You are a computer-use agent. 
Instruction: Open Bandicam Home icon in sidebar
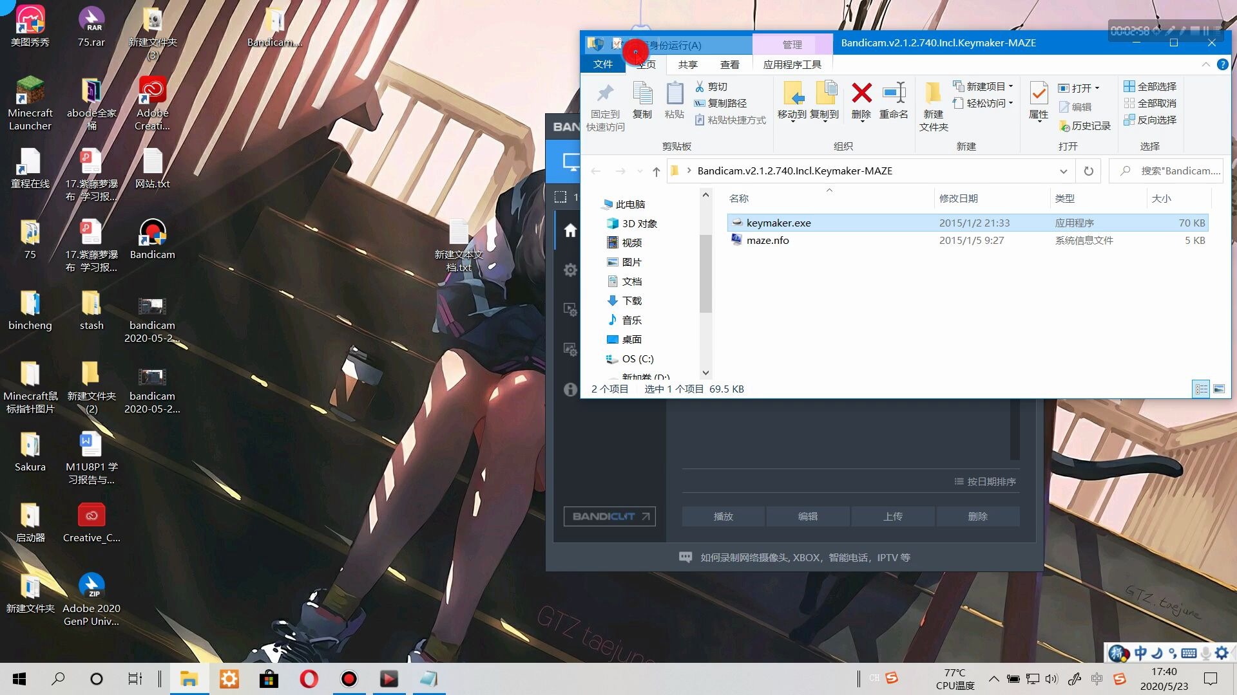[x=570, y=230]
